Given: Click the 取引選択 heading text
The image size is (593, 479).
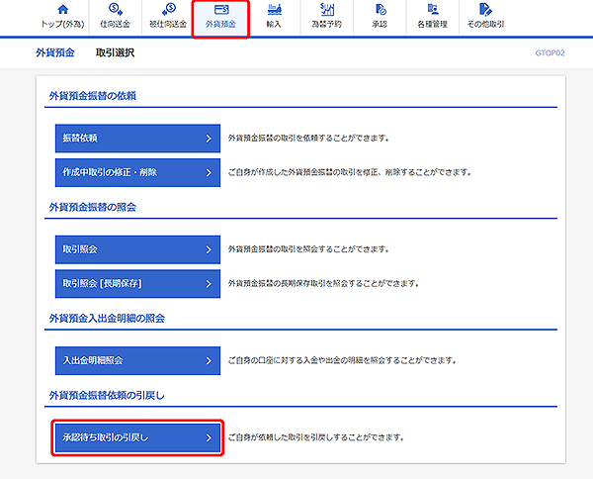Looking at the screenshot, I should click(x=115, y=52).
